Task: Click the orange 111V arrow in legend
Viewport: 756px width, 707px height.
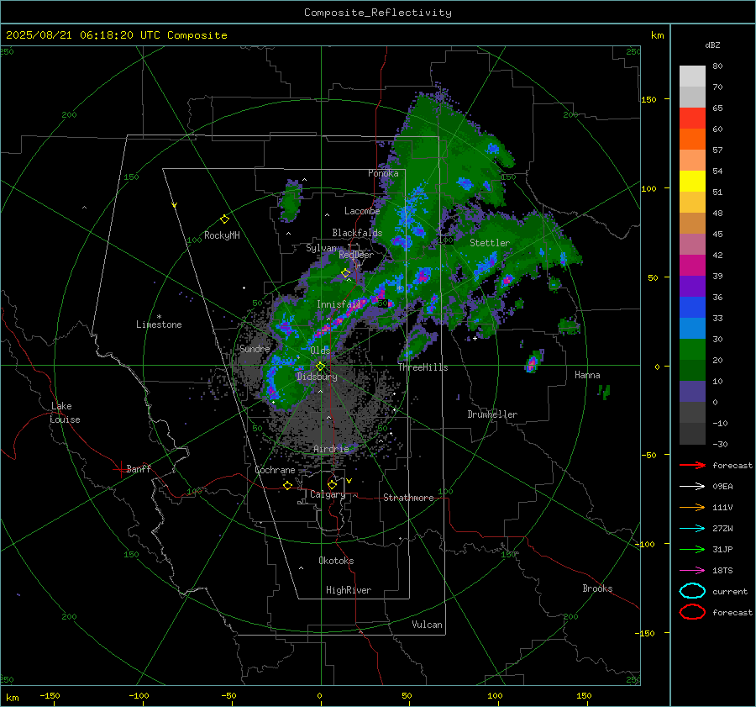Action: [x=692, y=507]
